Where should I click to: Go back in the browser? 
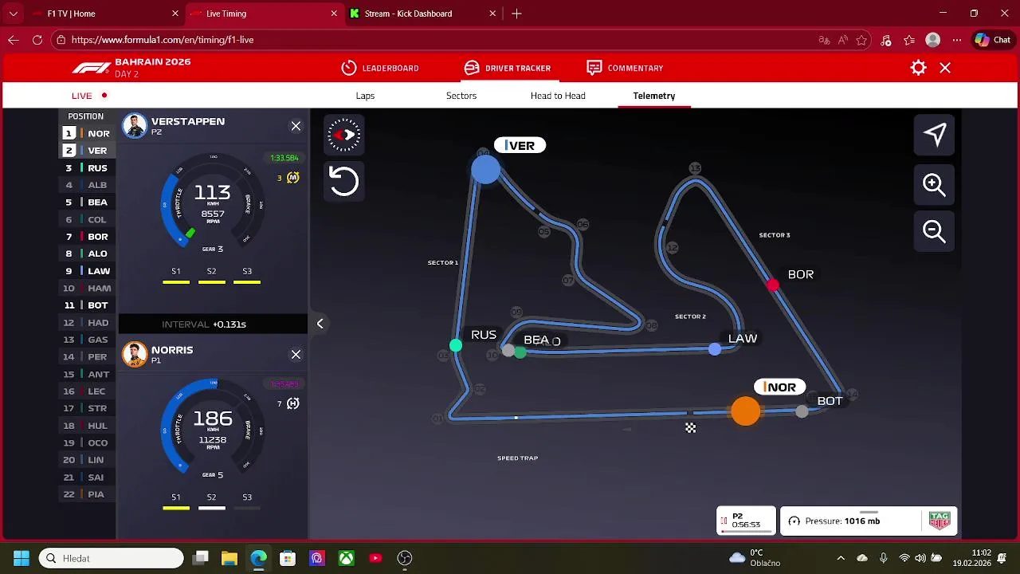tap(14, 40)
